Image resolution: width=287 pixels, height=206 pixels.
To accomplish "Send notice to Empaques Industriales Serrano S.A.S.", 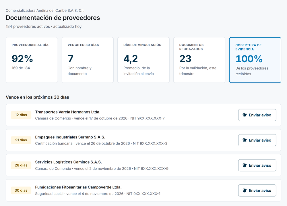I will tap(257, 140).
